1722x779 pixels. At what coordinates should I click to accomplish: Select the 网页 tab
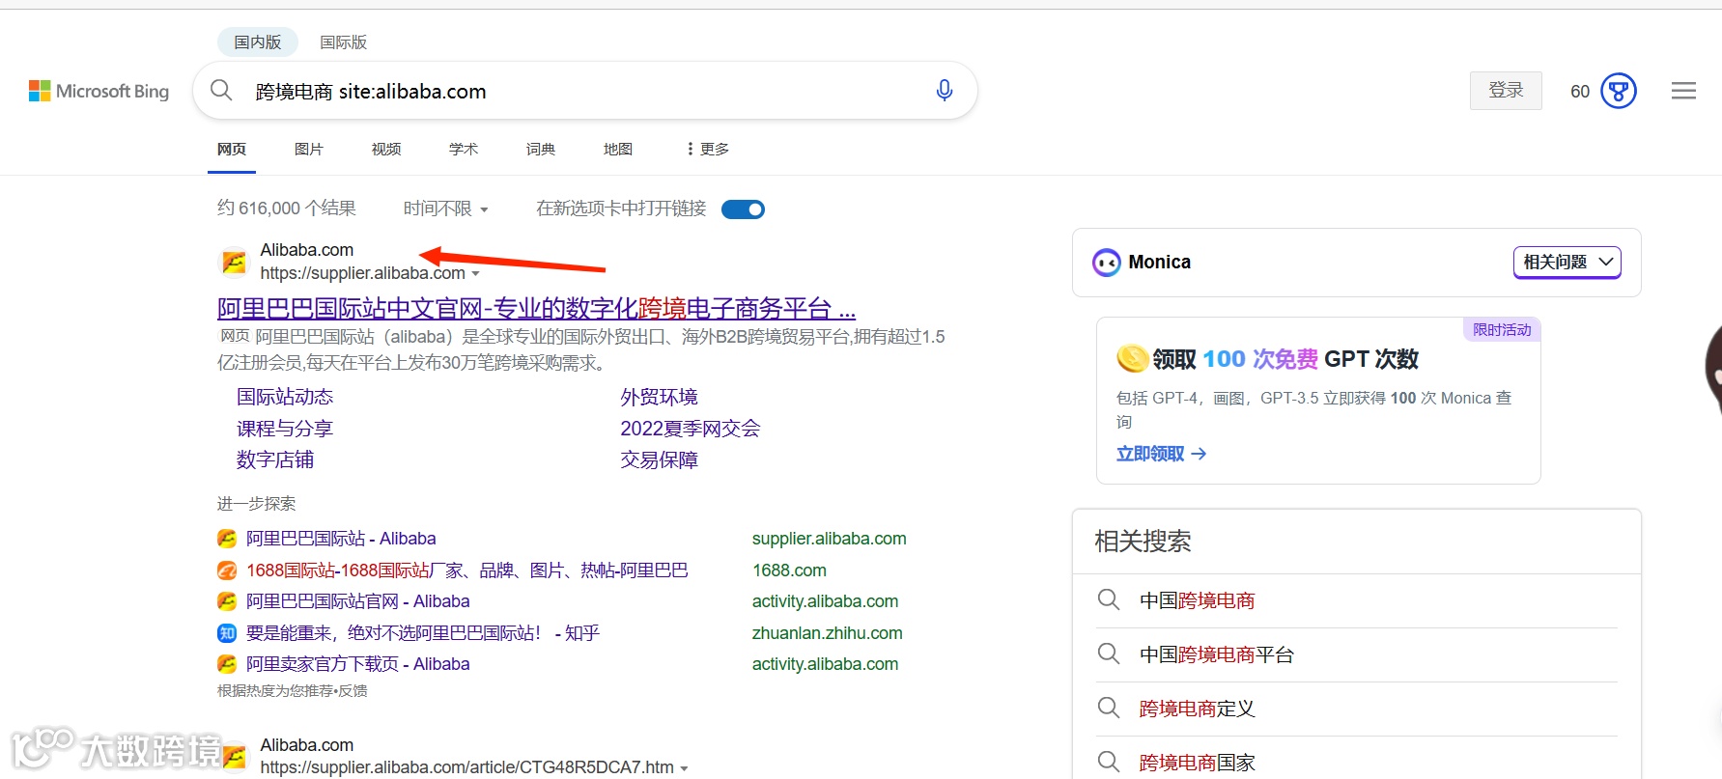tap(232, 149)
